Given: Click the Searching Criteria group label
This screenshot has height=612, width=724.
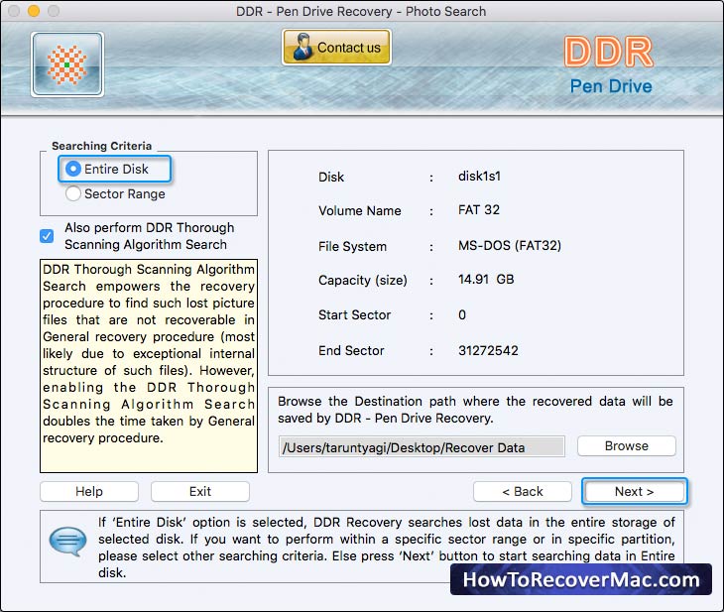Looking at the screenshot, I should (101, 146).
